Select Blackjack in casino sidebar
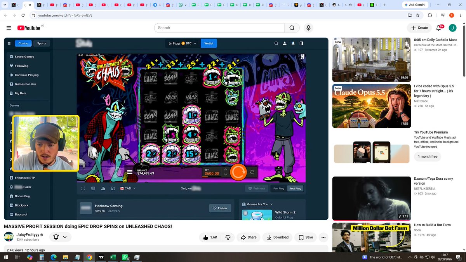This screenshot has height=262, width=466. (21, 205)
